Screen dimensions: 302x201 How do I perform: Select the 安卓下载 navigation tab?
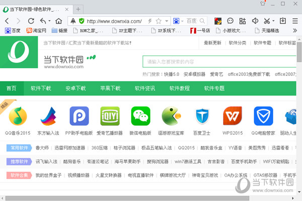75,88
